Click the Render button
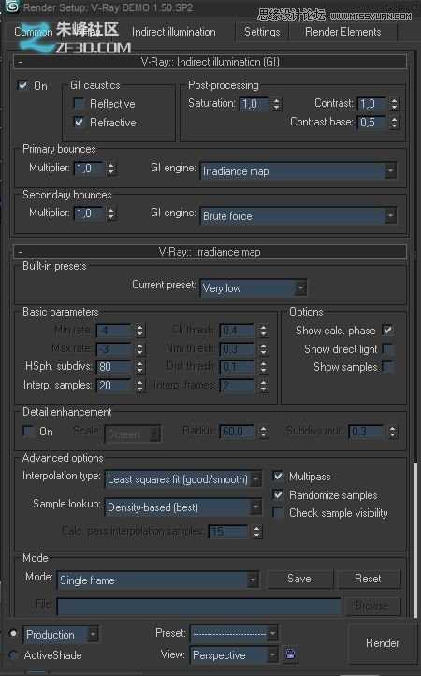This screenshot has height=676, width=421. [383, 643]
